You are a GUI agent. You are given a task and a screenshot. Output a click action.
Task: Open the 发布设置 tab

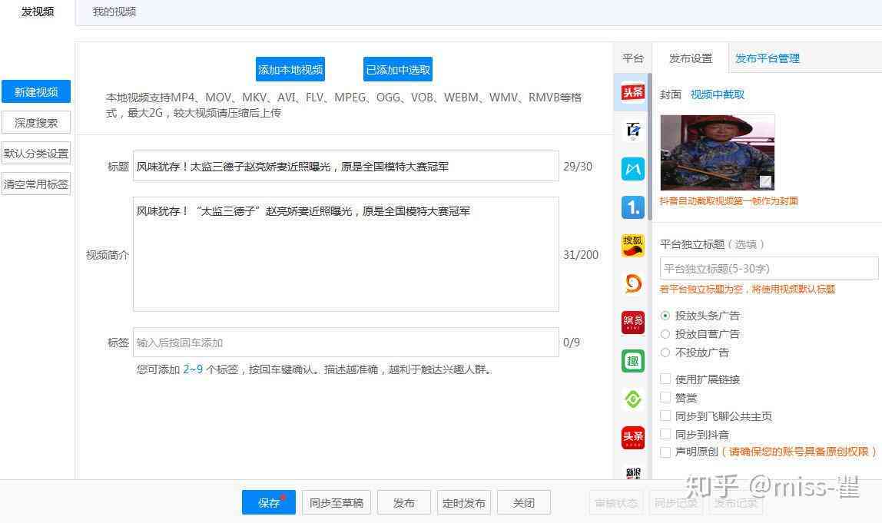pos(691,58)
